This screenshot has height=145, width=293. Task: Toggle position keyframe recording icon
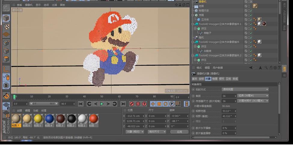[153, 104]
